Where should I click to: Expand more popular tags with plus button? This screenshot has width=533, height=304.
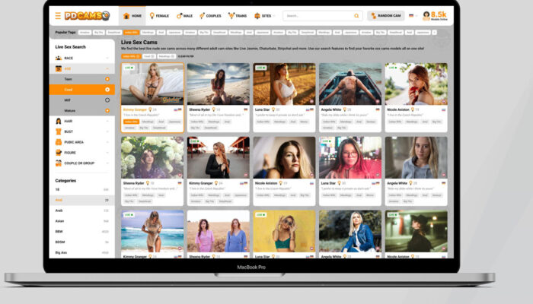[434, 32]
